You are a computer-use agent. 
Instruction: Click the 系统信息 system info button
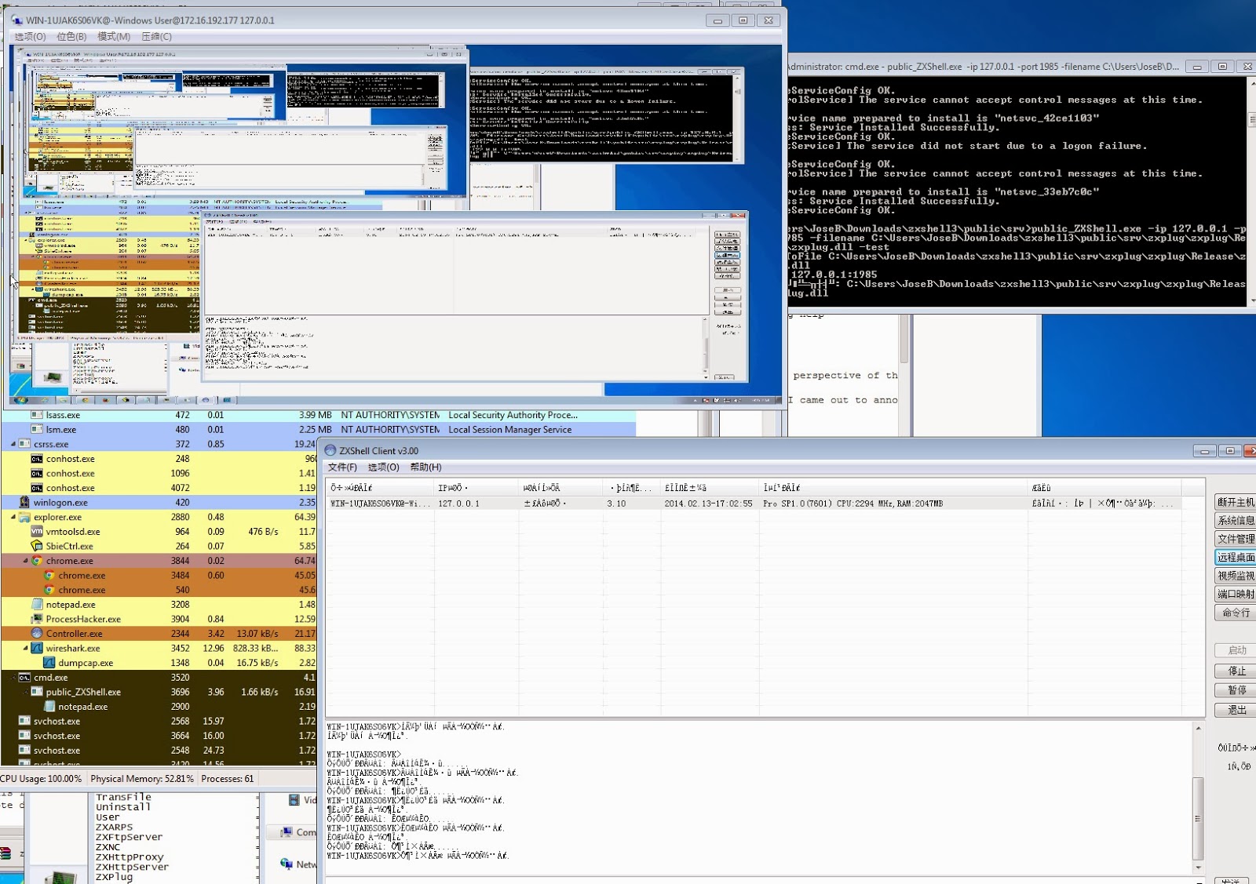[1236, 521]
